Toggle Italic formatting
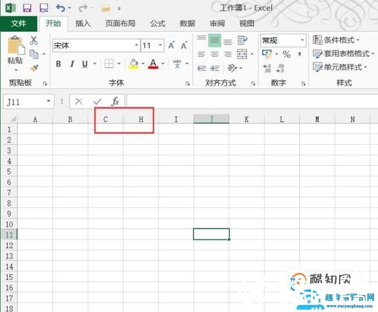 (71, 64)
